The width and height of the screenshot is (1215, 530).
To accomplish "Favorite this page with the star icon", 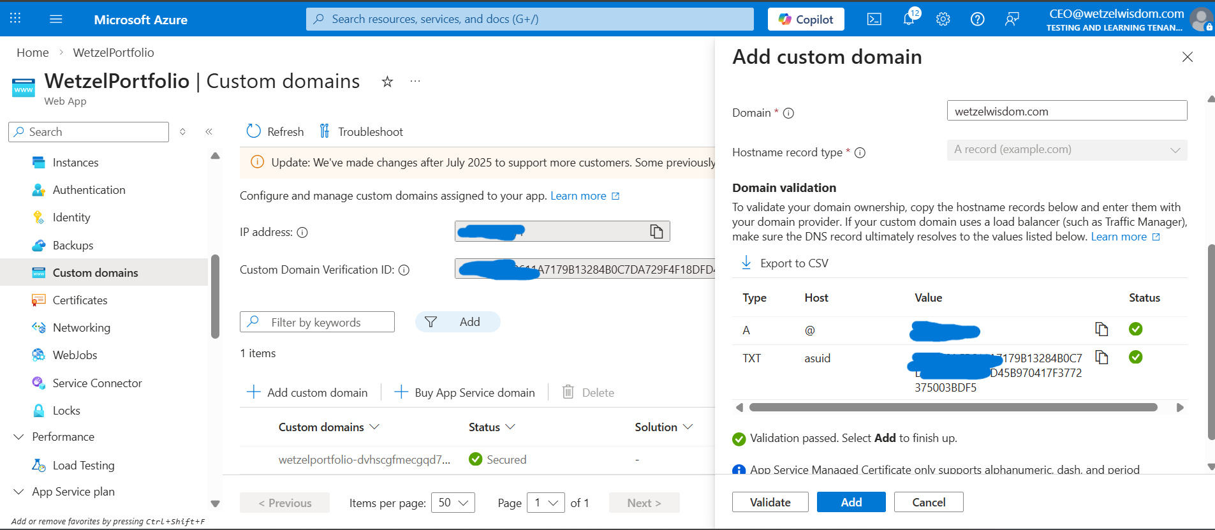I will tap(387, 82).
